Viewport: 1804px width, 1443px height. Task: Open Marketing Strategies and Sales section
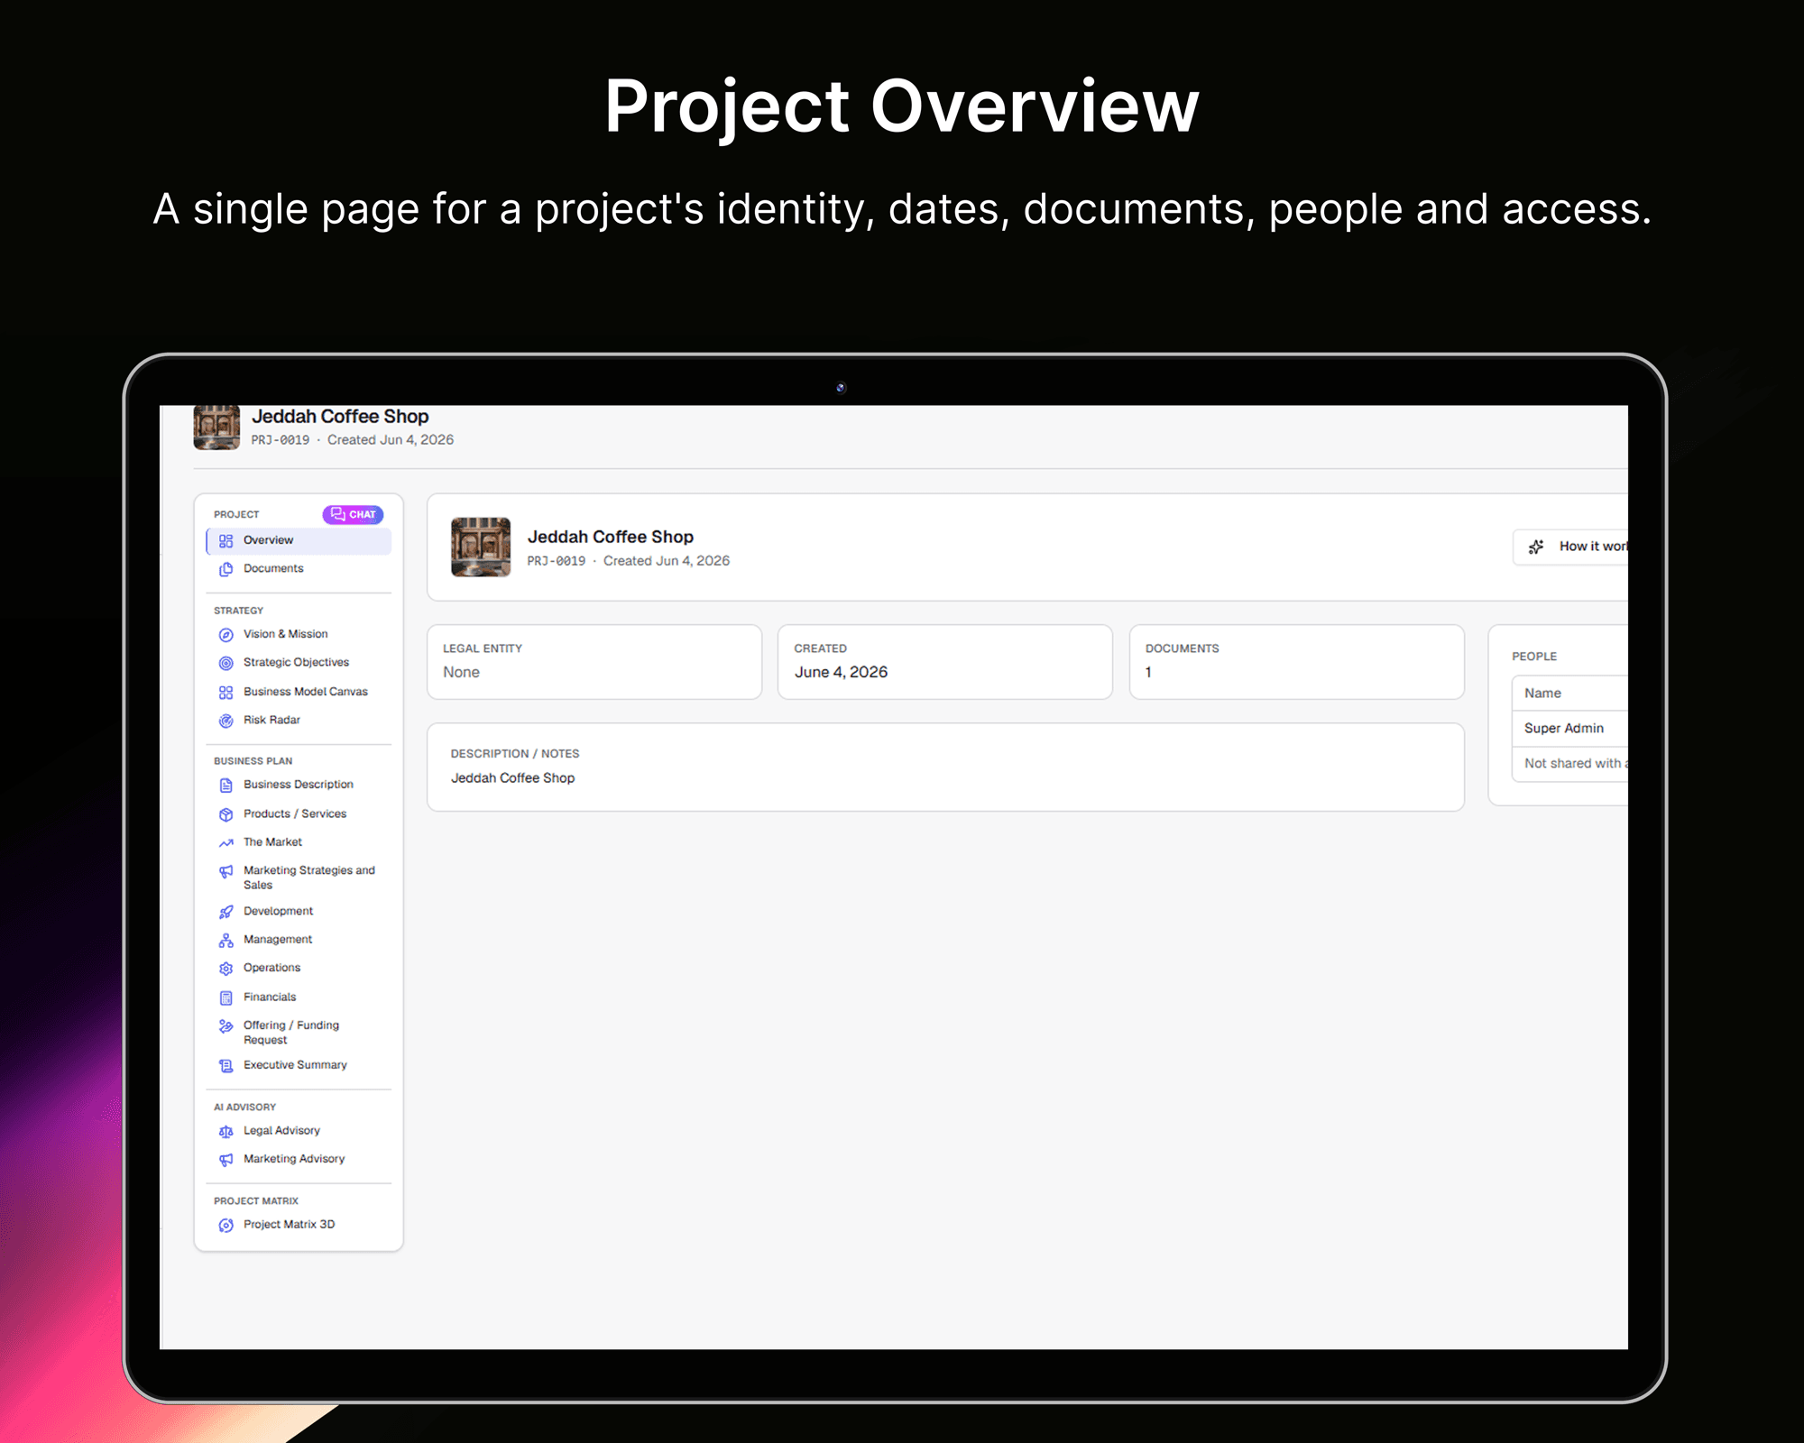point(299,878)
